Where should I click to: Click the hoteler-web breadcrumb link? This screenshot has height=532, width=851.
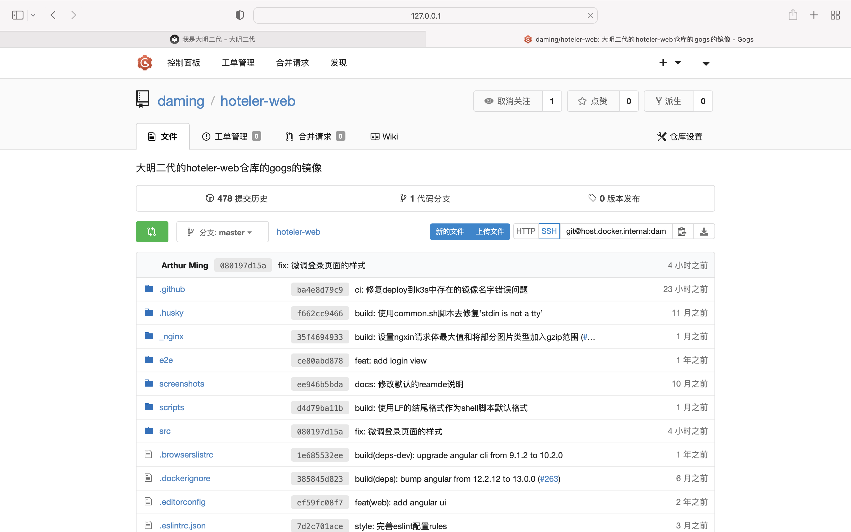(298, 232)
